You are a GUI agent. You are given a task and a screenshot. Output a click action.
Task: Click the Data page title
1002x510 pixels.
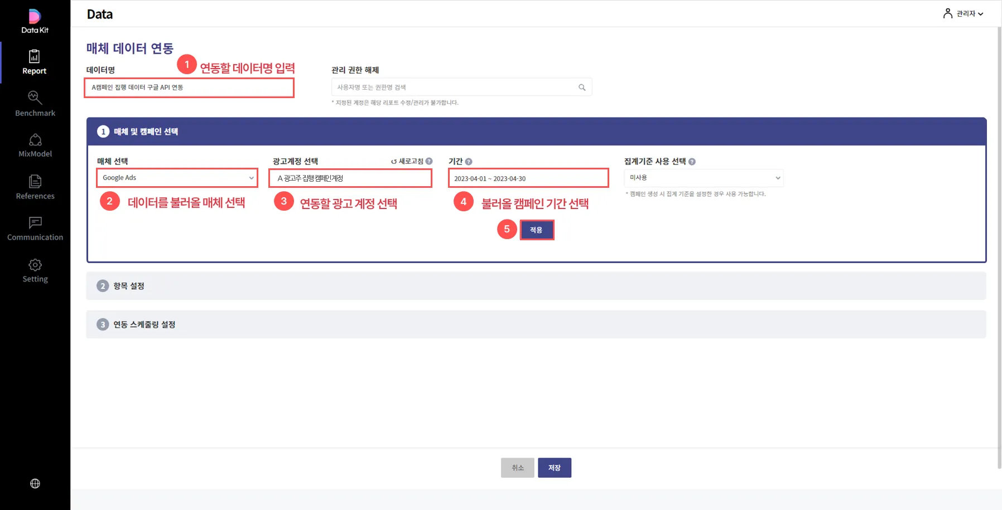[x=100, y=14]
